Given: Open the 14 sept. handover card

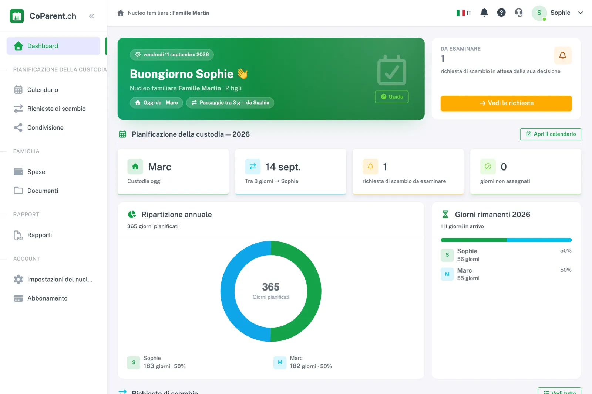Looking at the screenshot, I should 291,172.
